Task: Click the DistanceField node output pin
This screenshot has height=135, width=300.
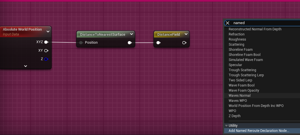Action: tap(184, 43)
